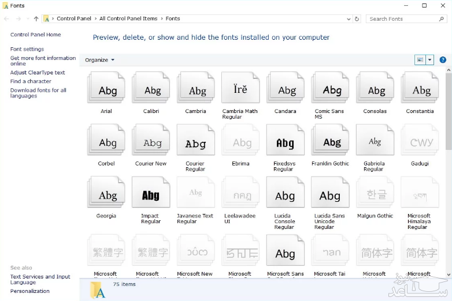Expand the view options dropdown arrow
The height and width of the screenshot is (301, 452).
click(430, 60)
